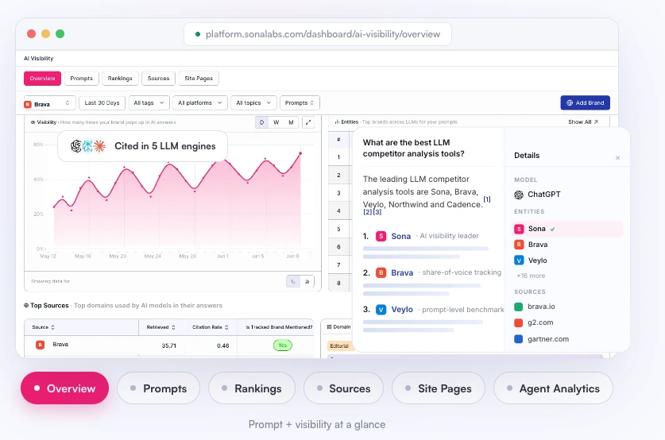Sort by the Source column header
665x440 pixels.
coord(43,327)
